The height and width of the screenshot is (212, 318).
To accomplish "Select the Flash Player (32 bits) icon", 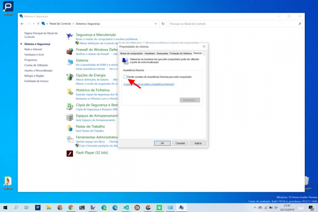I will (70, 153).
